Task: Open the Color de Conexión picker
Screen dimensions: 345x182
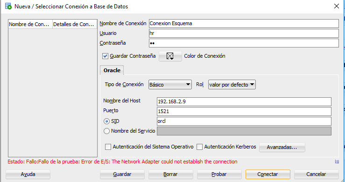Action: 170,56
